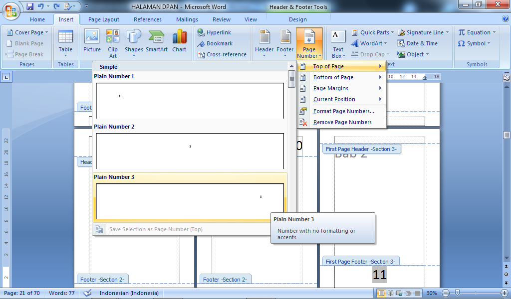Expand Bottom of Page submenu
Image resolution: width=511 pixels, height=299 pixels.
pos(341,77)
